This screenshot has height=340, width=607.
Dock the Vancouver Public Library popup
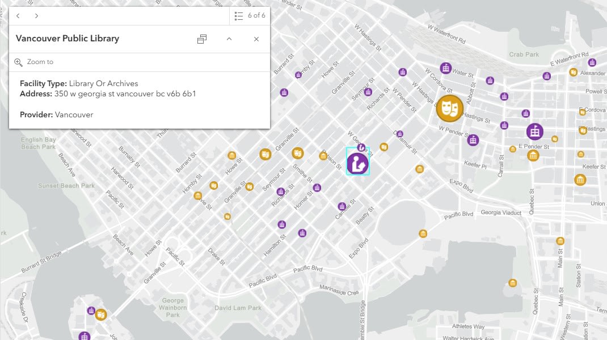coord(202,39)
